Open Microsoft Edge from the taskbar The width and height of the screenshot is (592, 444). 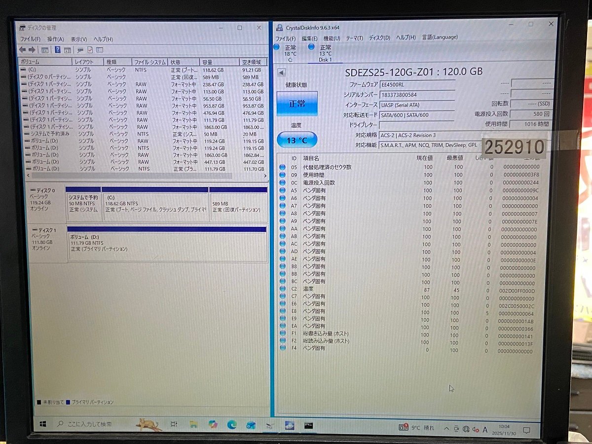coord(232,425)
